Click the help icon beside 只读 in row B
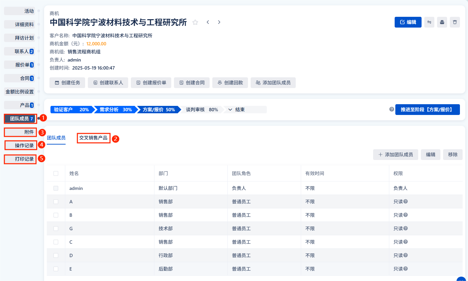 point(406,215)
